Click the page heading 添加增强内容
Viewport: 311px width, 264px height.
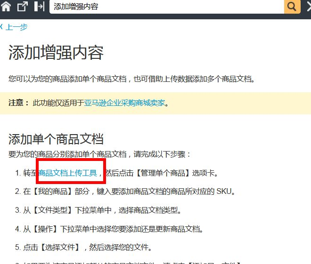[56, 53]
